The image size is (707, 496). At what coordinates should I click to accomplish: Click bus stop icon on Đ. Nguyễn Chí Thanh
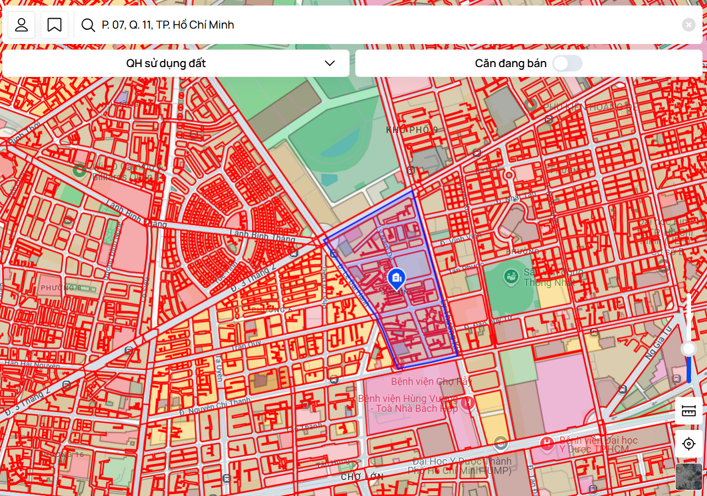click(x=334, y=380)
